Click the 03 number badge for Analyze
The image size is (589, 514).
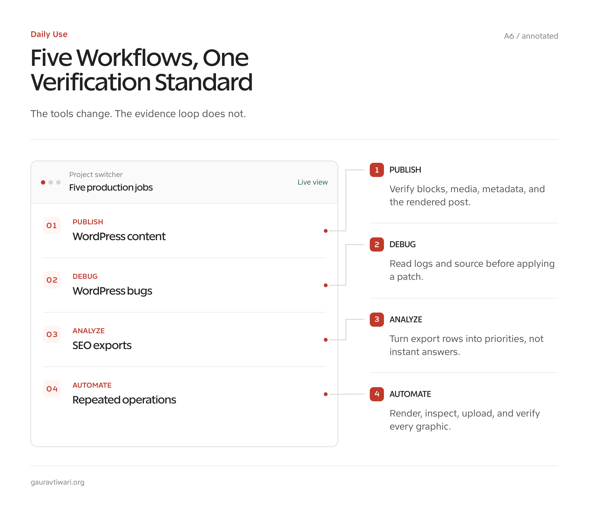tap(52, 334)
